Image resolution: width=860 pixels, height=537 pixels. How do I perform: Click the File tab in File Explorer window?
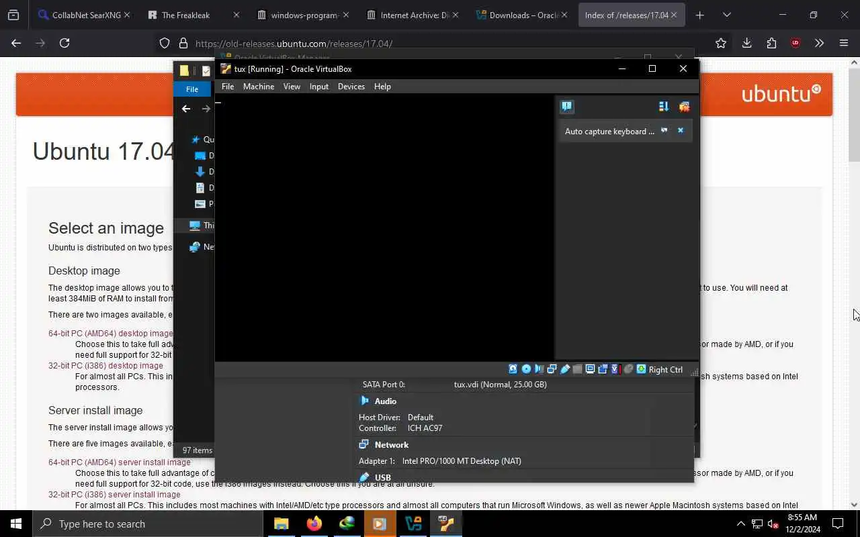click(192, 89)
